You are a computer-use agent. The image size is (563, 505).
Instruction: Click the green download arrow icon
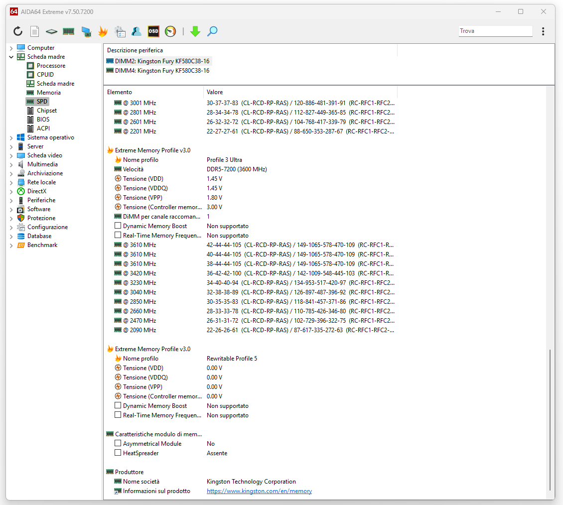195,31
